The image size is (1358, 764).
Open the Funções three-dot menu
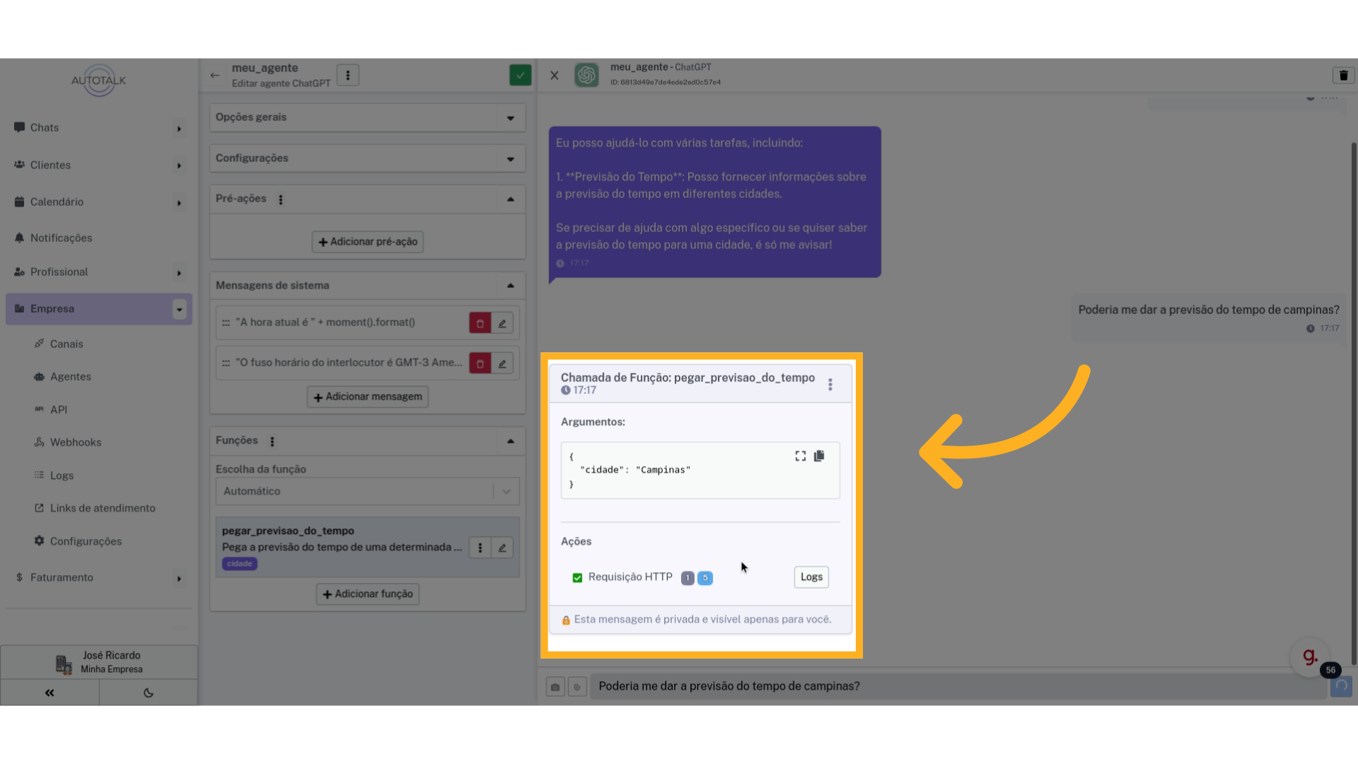point(272,441)
